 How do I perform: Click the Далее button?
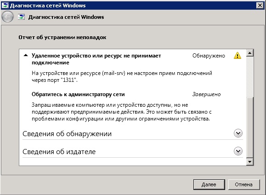(x=209, y=184)
